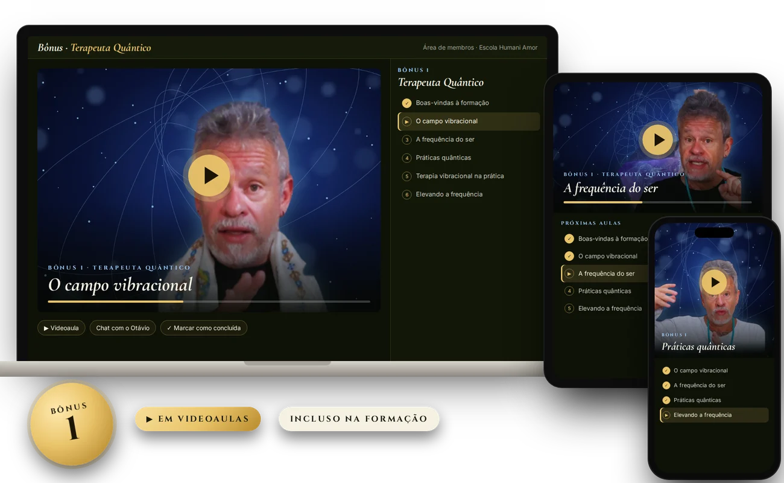Click number 4 icon beside laptop Práticas quânticas
784x483 pixels.
pyautogui.click(x=407, y=158)
